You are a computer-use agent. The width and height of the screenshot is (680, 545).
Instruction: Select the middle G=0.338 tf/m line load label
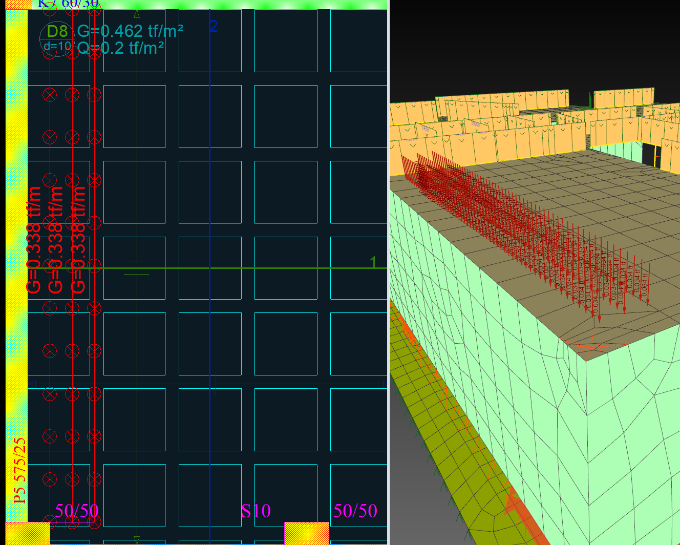56,240
